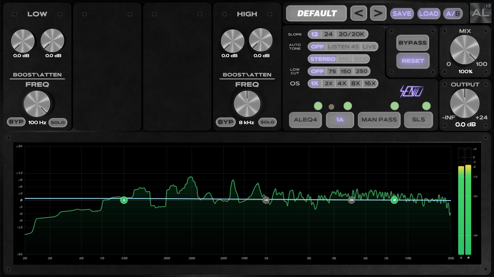Viewport: 494px width, 277px height.
Task: Set Auto Tone to OFF
Action: [317, 47]
